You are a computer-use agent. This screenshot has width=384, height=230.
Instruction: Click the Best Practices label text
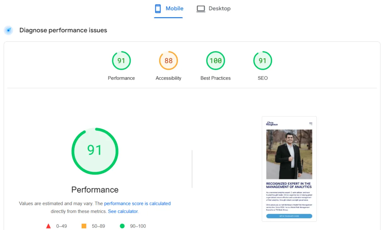(x=216, y=78)
